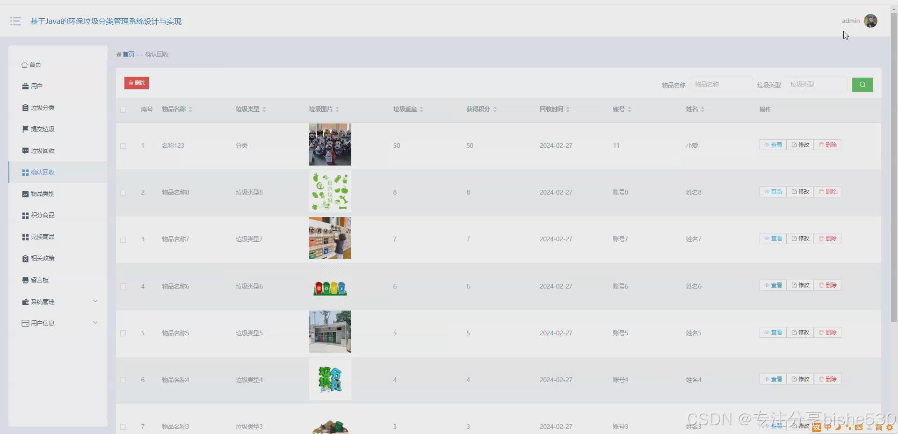Expand the 用户信息 submenu chevron
This screenshot has width=898, height=434.
[x=95, y=323]
